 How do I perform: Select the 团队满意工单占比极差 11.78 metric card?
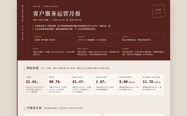click(152, 84)
